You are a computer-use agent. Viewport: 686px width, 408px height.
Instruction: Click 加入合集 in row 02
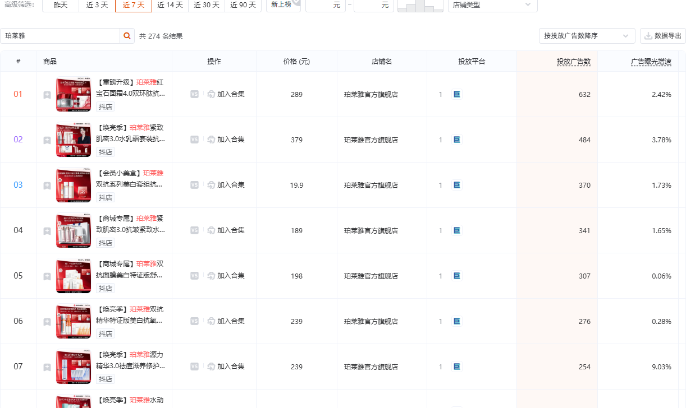click(226, 140)
